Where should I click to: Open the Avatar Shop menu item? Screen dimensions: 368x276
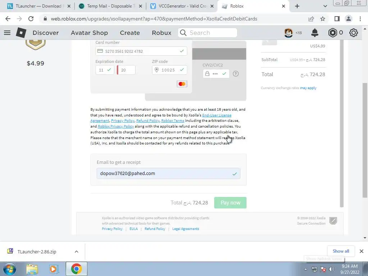point(89,33)
